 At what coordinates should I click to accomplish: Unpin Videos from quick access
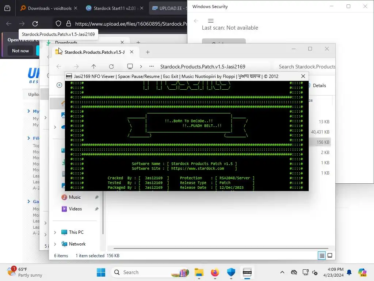[96, 209]
